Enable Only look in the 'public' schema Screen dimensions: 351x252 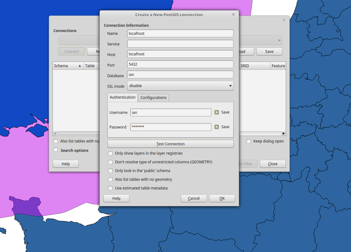click(110, 171)
